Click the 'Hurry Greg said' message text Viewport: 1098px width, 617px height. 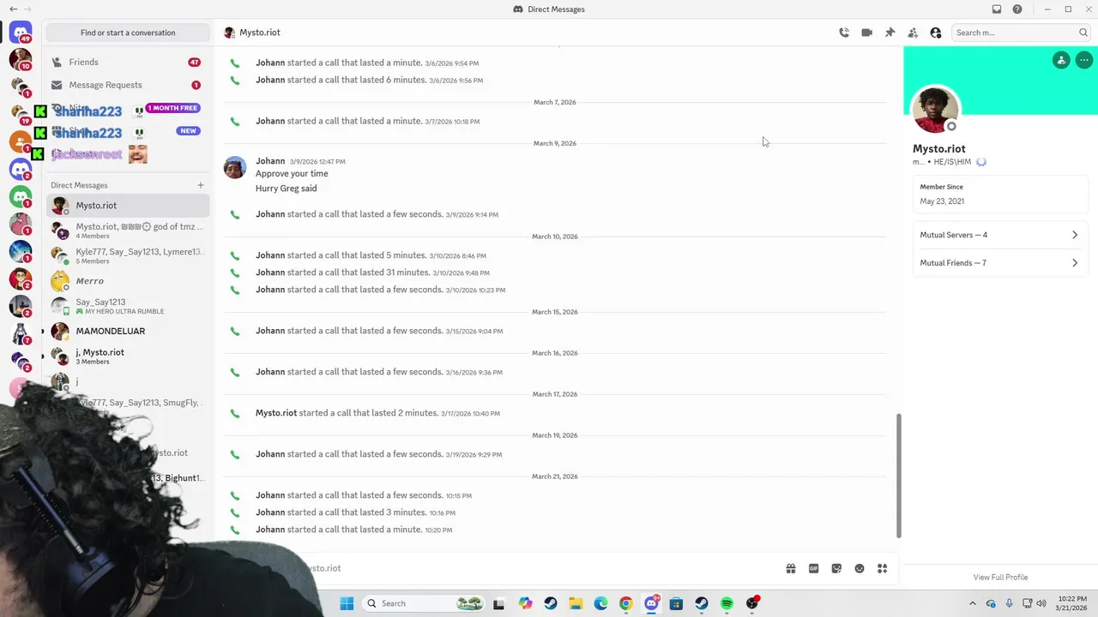[286, 189]
